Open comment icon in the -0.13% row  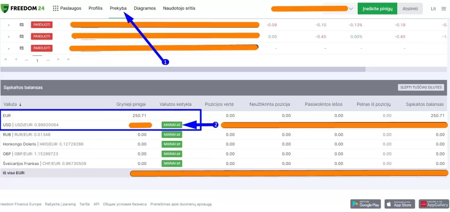point(21,25)
